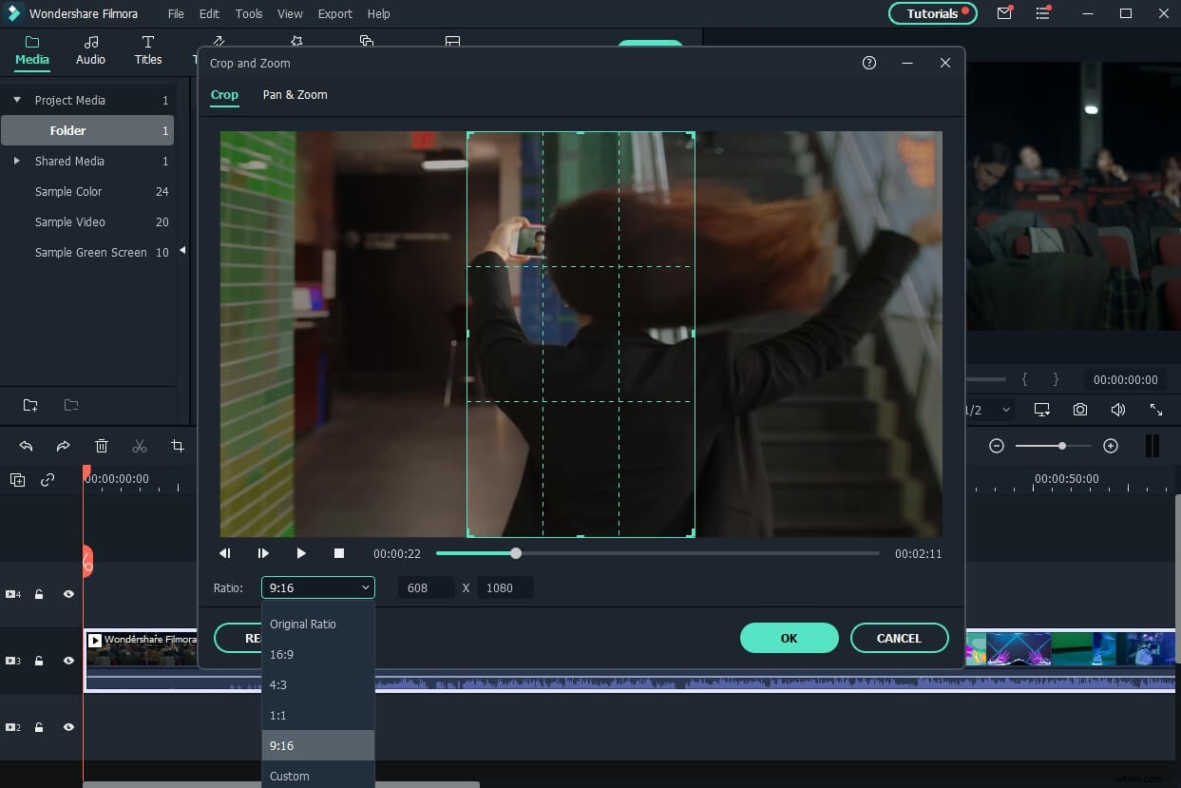Open the help question mark in Crop and Zoom

(x=868, y=62)
